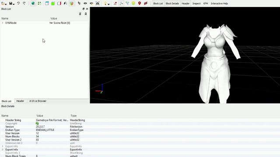Click the red map pin marker icon
Viewport: 280px width, 157px height.
(140, 3)
